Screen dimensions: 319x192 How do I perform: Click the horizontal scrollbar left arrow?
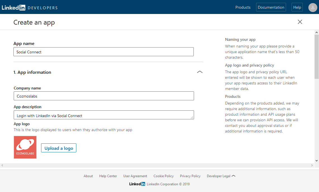point(2,165)
